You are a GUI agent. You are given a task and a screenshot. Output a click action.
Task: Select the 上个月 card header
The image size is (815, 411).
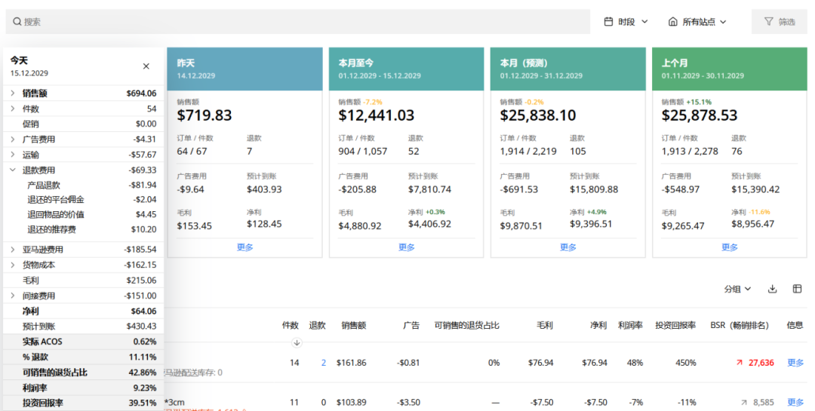[x=730, y=69]
